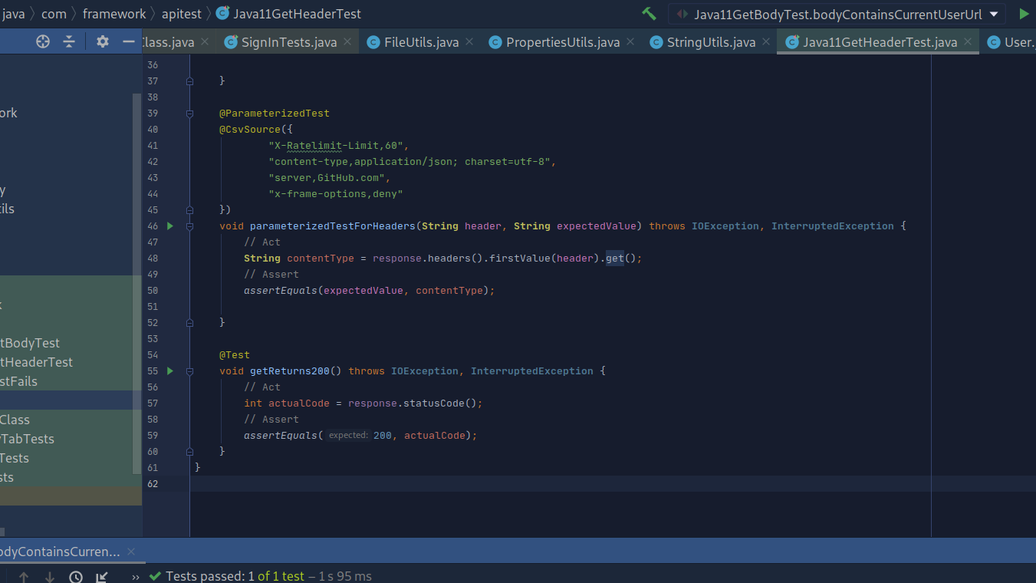Screen dimensions: 1036x583
Task: Switch to the FileUtils.java tab
Action: [x=422, y=42]
